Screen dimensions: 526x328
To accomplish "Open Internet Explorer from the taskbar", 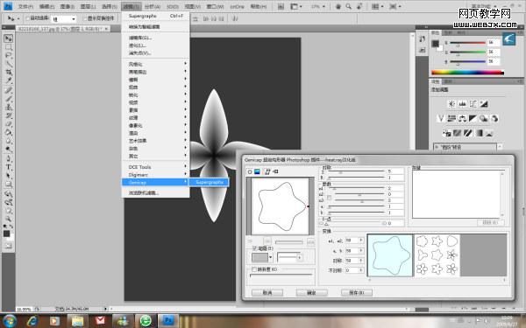I will click(32, 321).
